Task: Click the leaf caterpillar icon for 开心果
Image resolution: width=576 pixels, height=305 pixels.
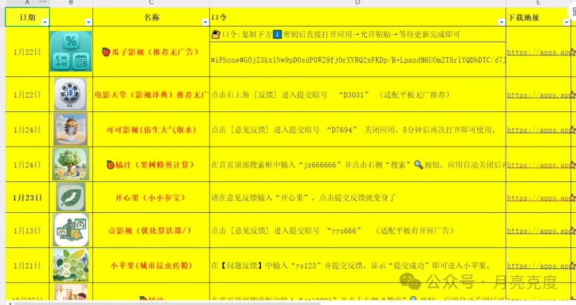Action: click(70, 197)
